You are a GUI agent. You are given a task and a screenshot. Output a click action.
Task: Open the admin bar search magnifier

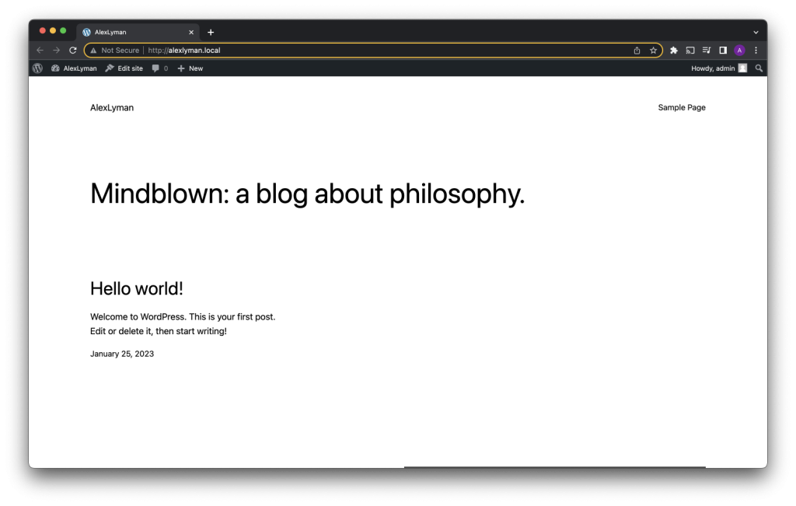tap(759, 68)
